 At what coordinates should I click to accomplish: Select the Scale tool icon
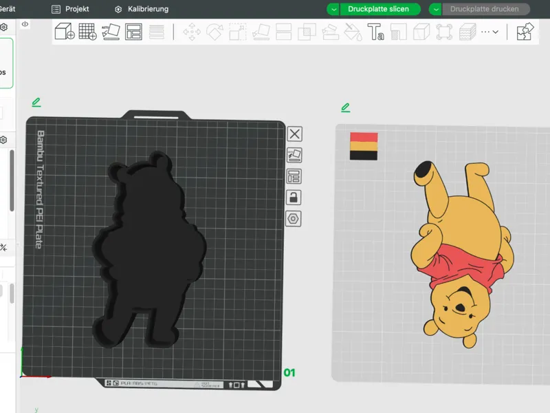point(238,32)
